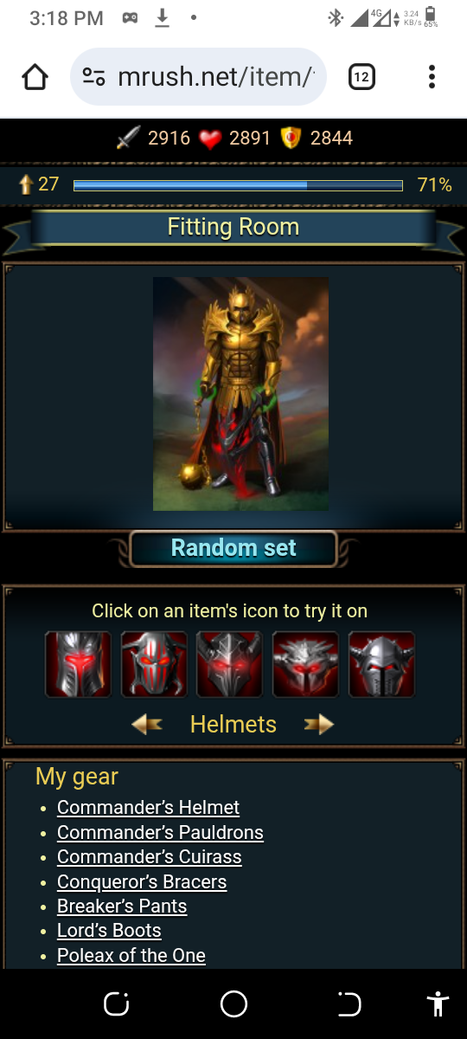Tap the site info icon in address bar
Viewport: 467px width, 1039px height.
click(x=93, y=77)
